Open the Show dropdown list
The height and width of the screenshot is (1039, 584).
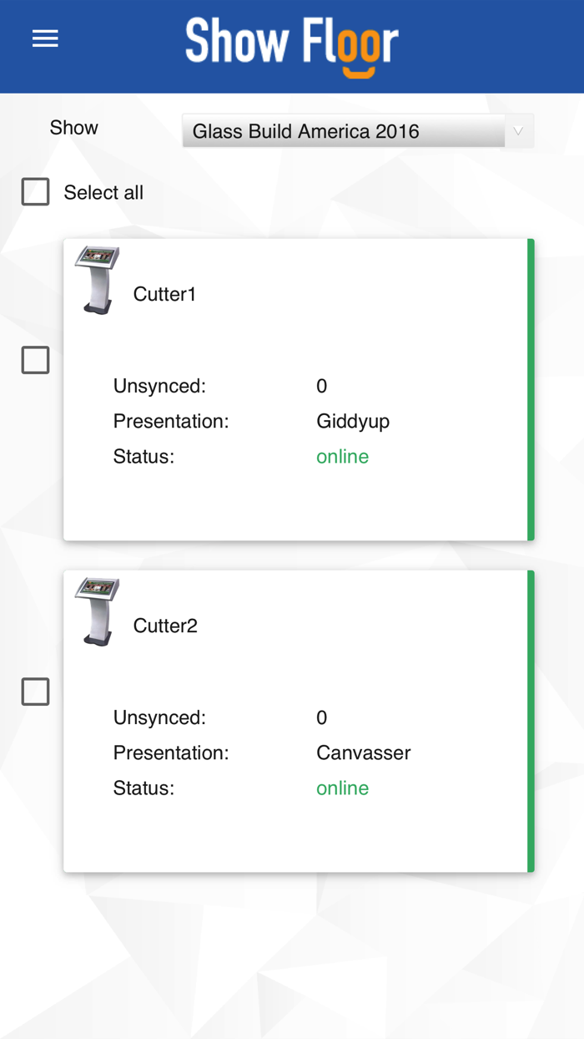point(344,131)
